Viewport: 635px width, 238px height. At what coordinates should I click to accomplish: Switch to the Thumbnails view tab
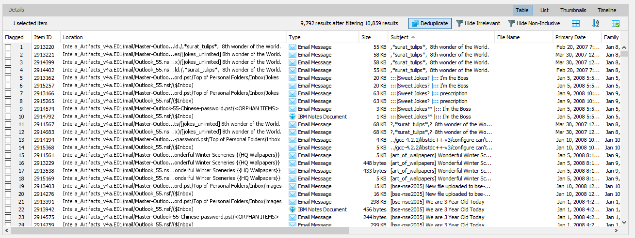(x=573, y=10)
